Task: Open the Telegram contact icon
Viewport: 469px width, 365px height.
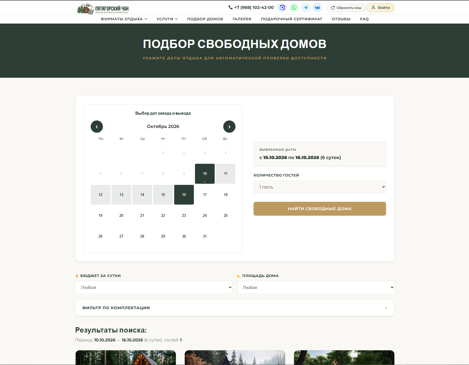Action: [306, 7]
